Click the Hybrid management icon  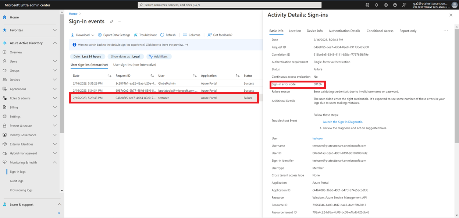(x=5, y=154)
